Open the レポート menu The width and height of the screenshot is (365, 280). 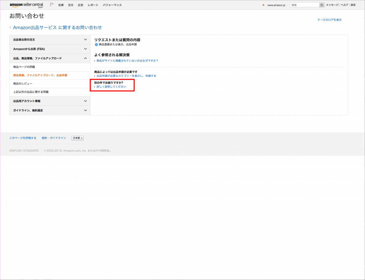(x=93, y=5)
